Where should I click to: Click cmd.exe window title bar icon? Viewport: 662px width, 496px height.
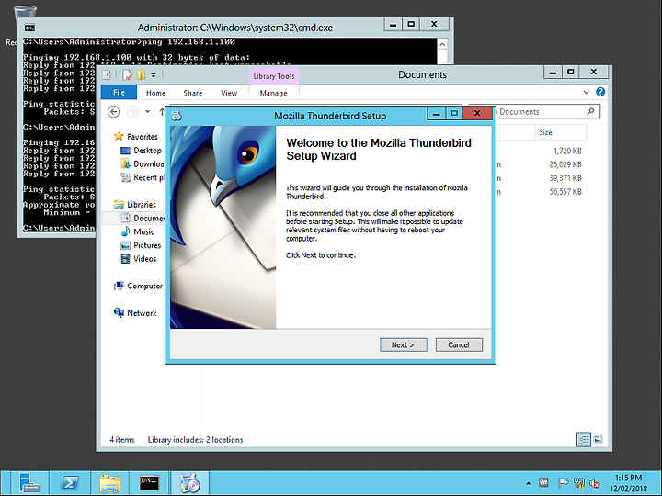pyautogui.click(x=29, y=28)
